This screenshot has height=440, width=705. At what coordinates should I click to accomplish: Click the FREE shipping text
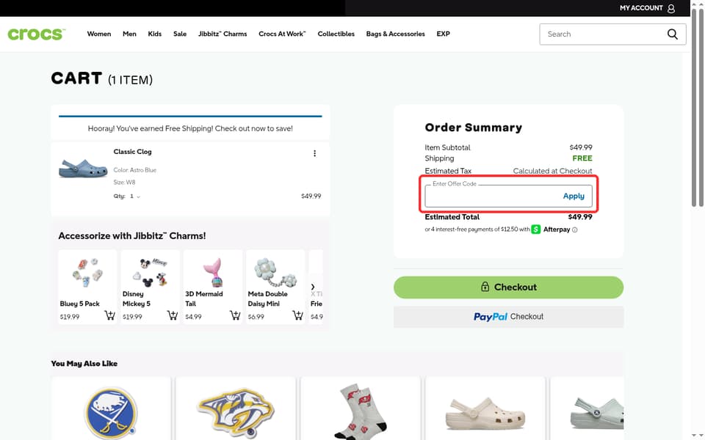point(582,158)
